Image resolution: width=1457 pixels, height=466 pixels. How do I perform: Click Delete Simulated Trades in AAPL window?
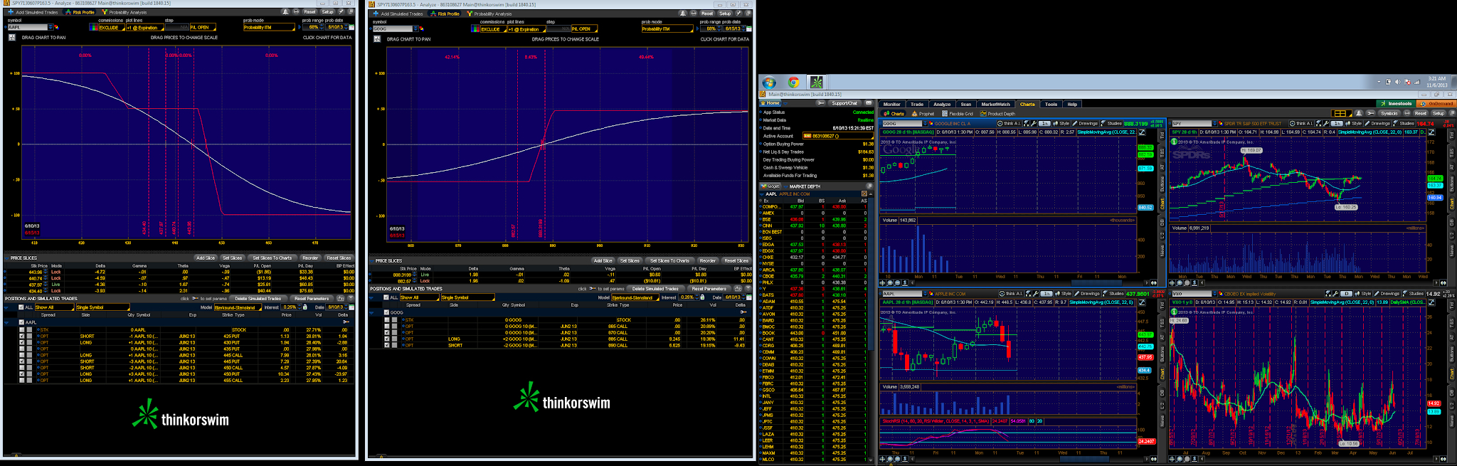[258, 299]
